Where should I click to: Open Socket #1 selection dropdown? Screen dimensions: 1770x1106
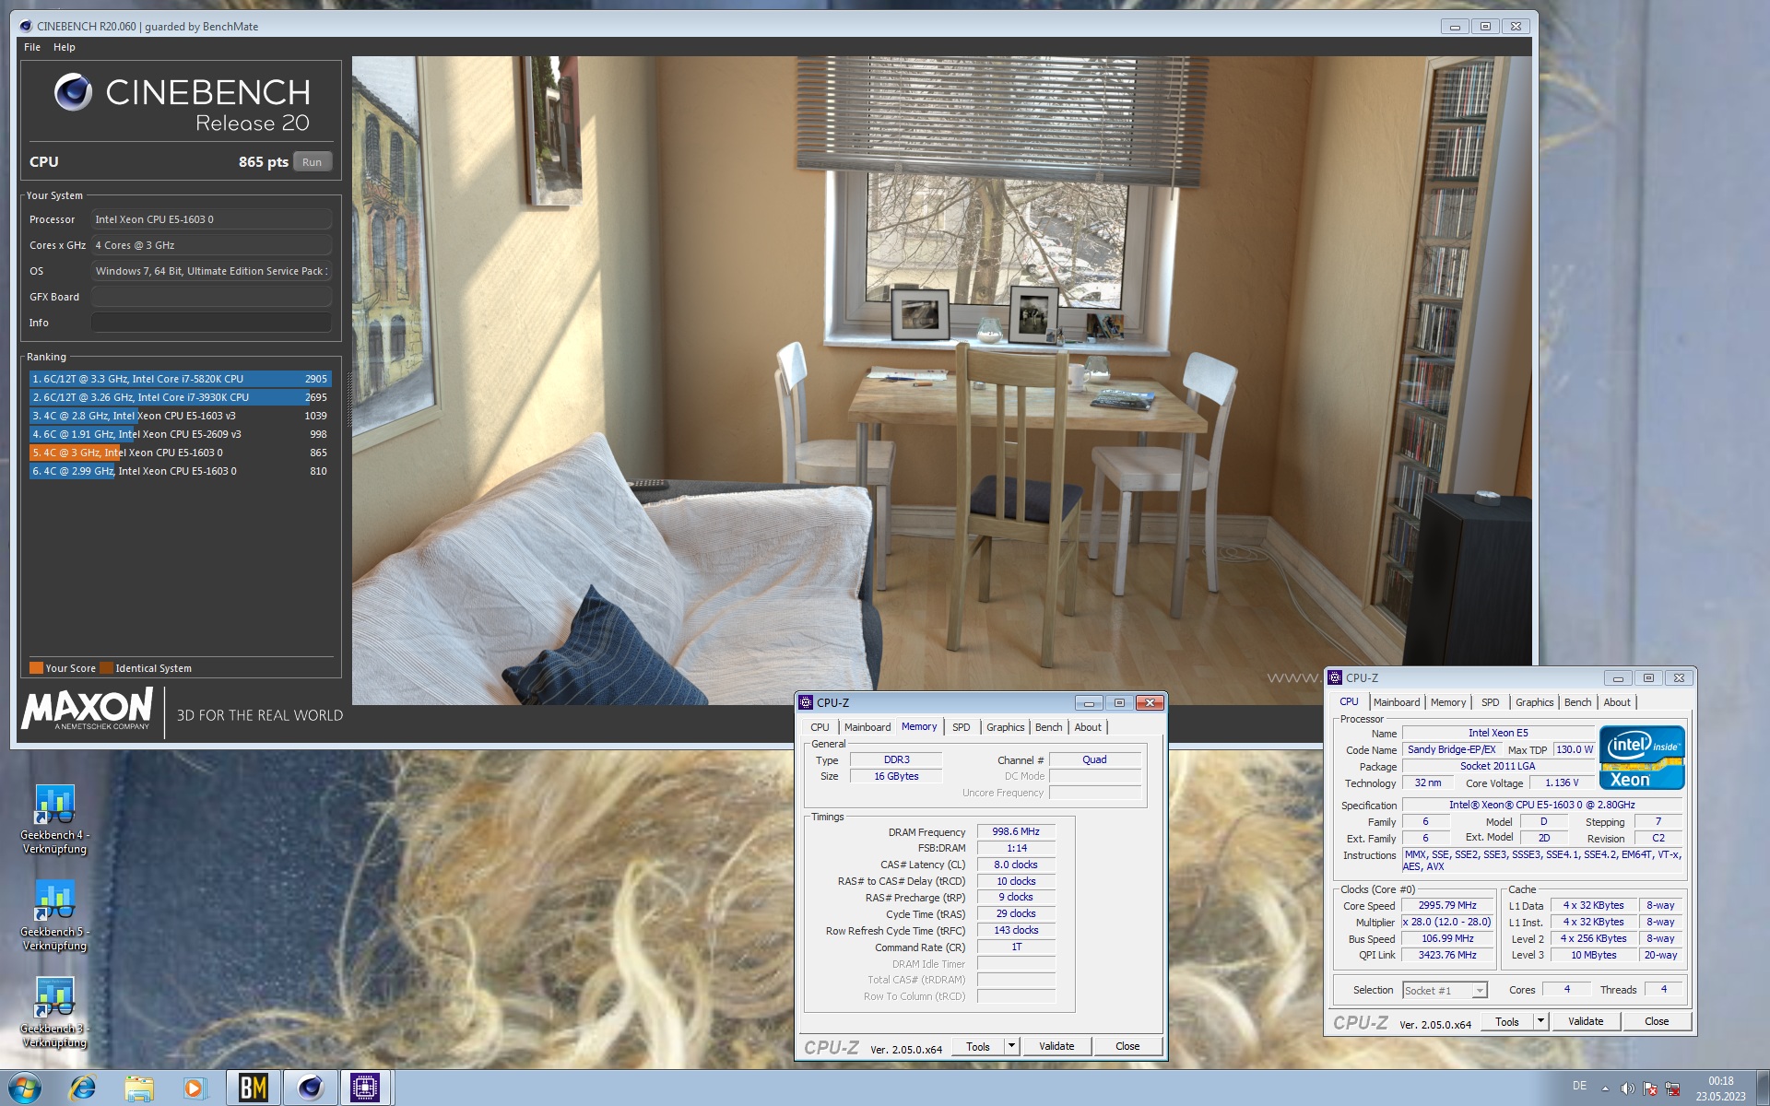[1445, 991]
